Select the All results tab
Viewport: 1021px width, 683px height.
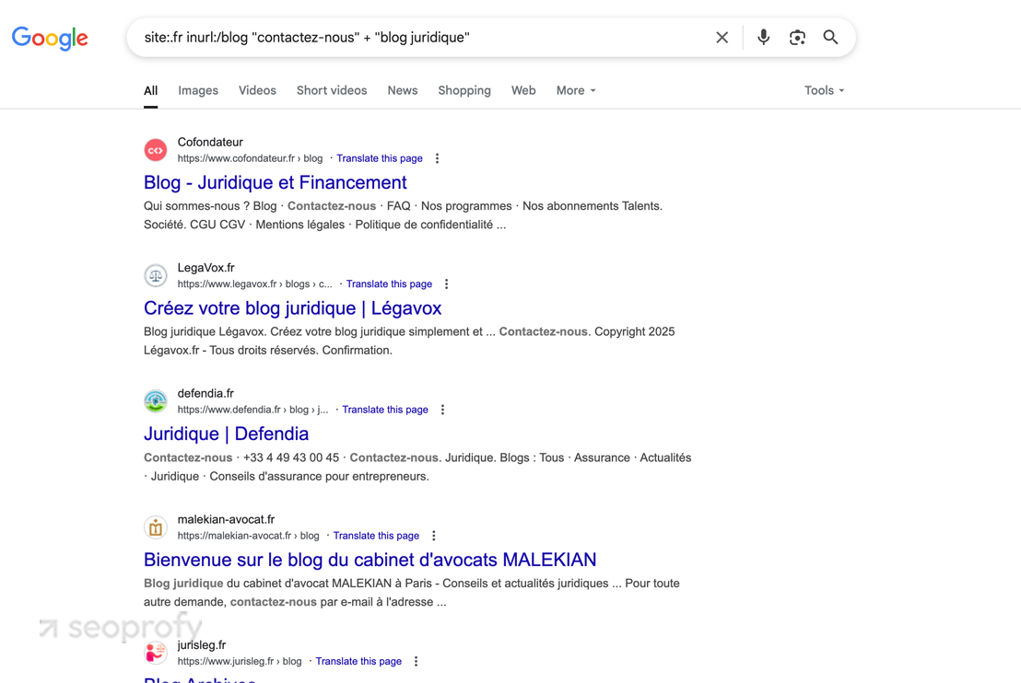(150, 90)
